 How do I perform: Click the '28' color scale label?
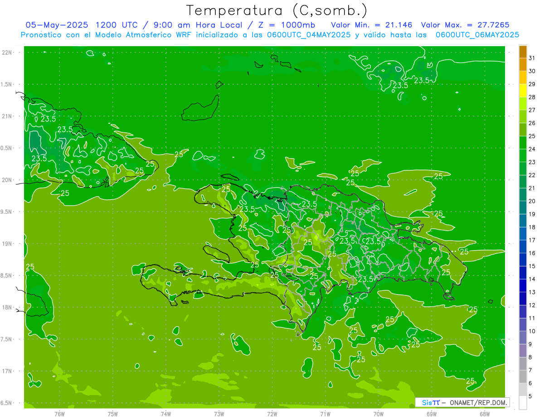[x=532, y=97]
